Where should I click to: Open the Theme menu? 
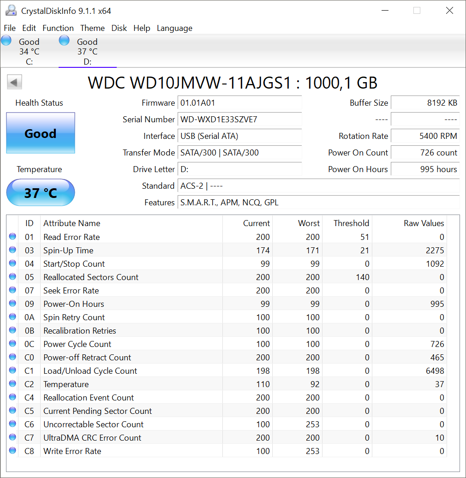92,28
